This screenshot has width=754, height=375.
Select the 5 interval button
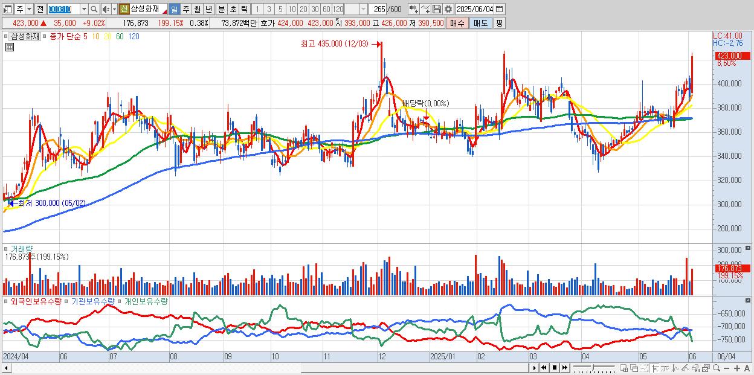280,10
